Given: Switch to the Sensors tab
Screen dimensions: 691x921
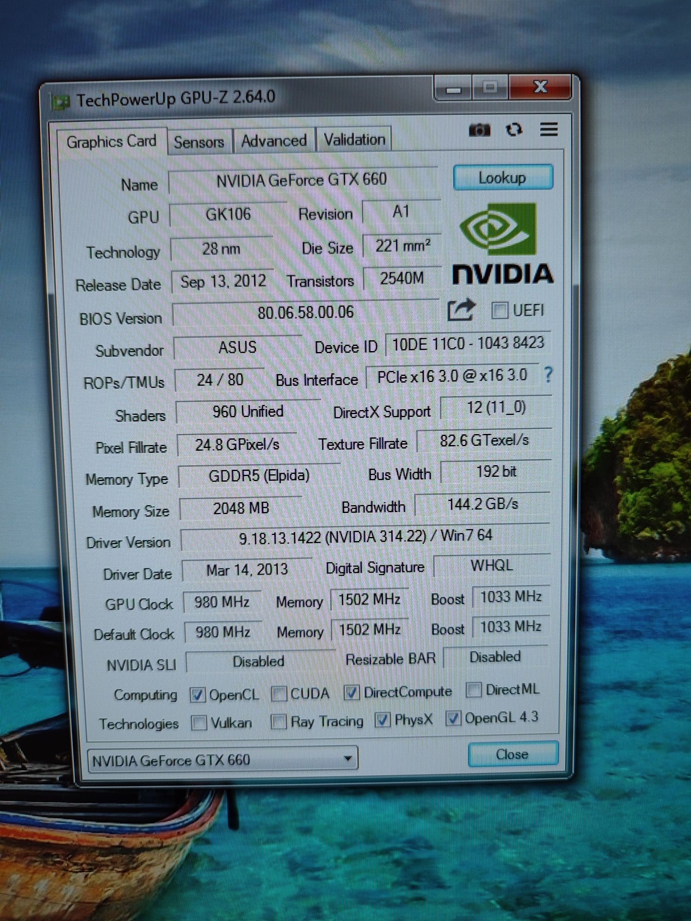Looking at the screenshot, I should coord(199,142).
